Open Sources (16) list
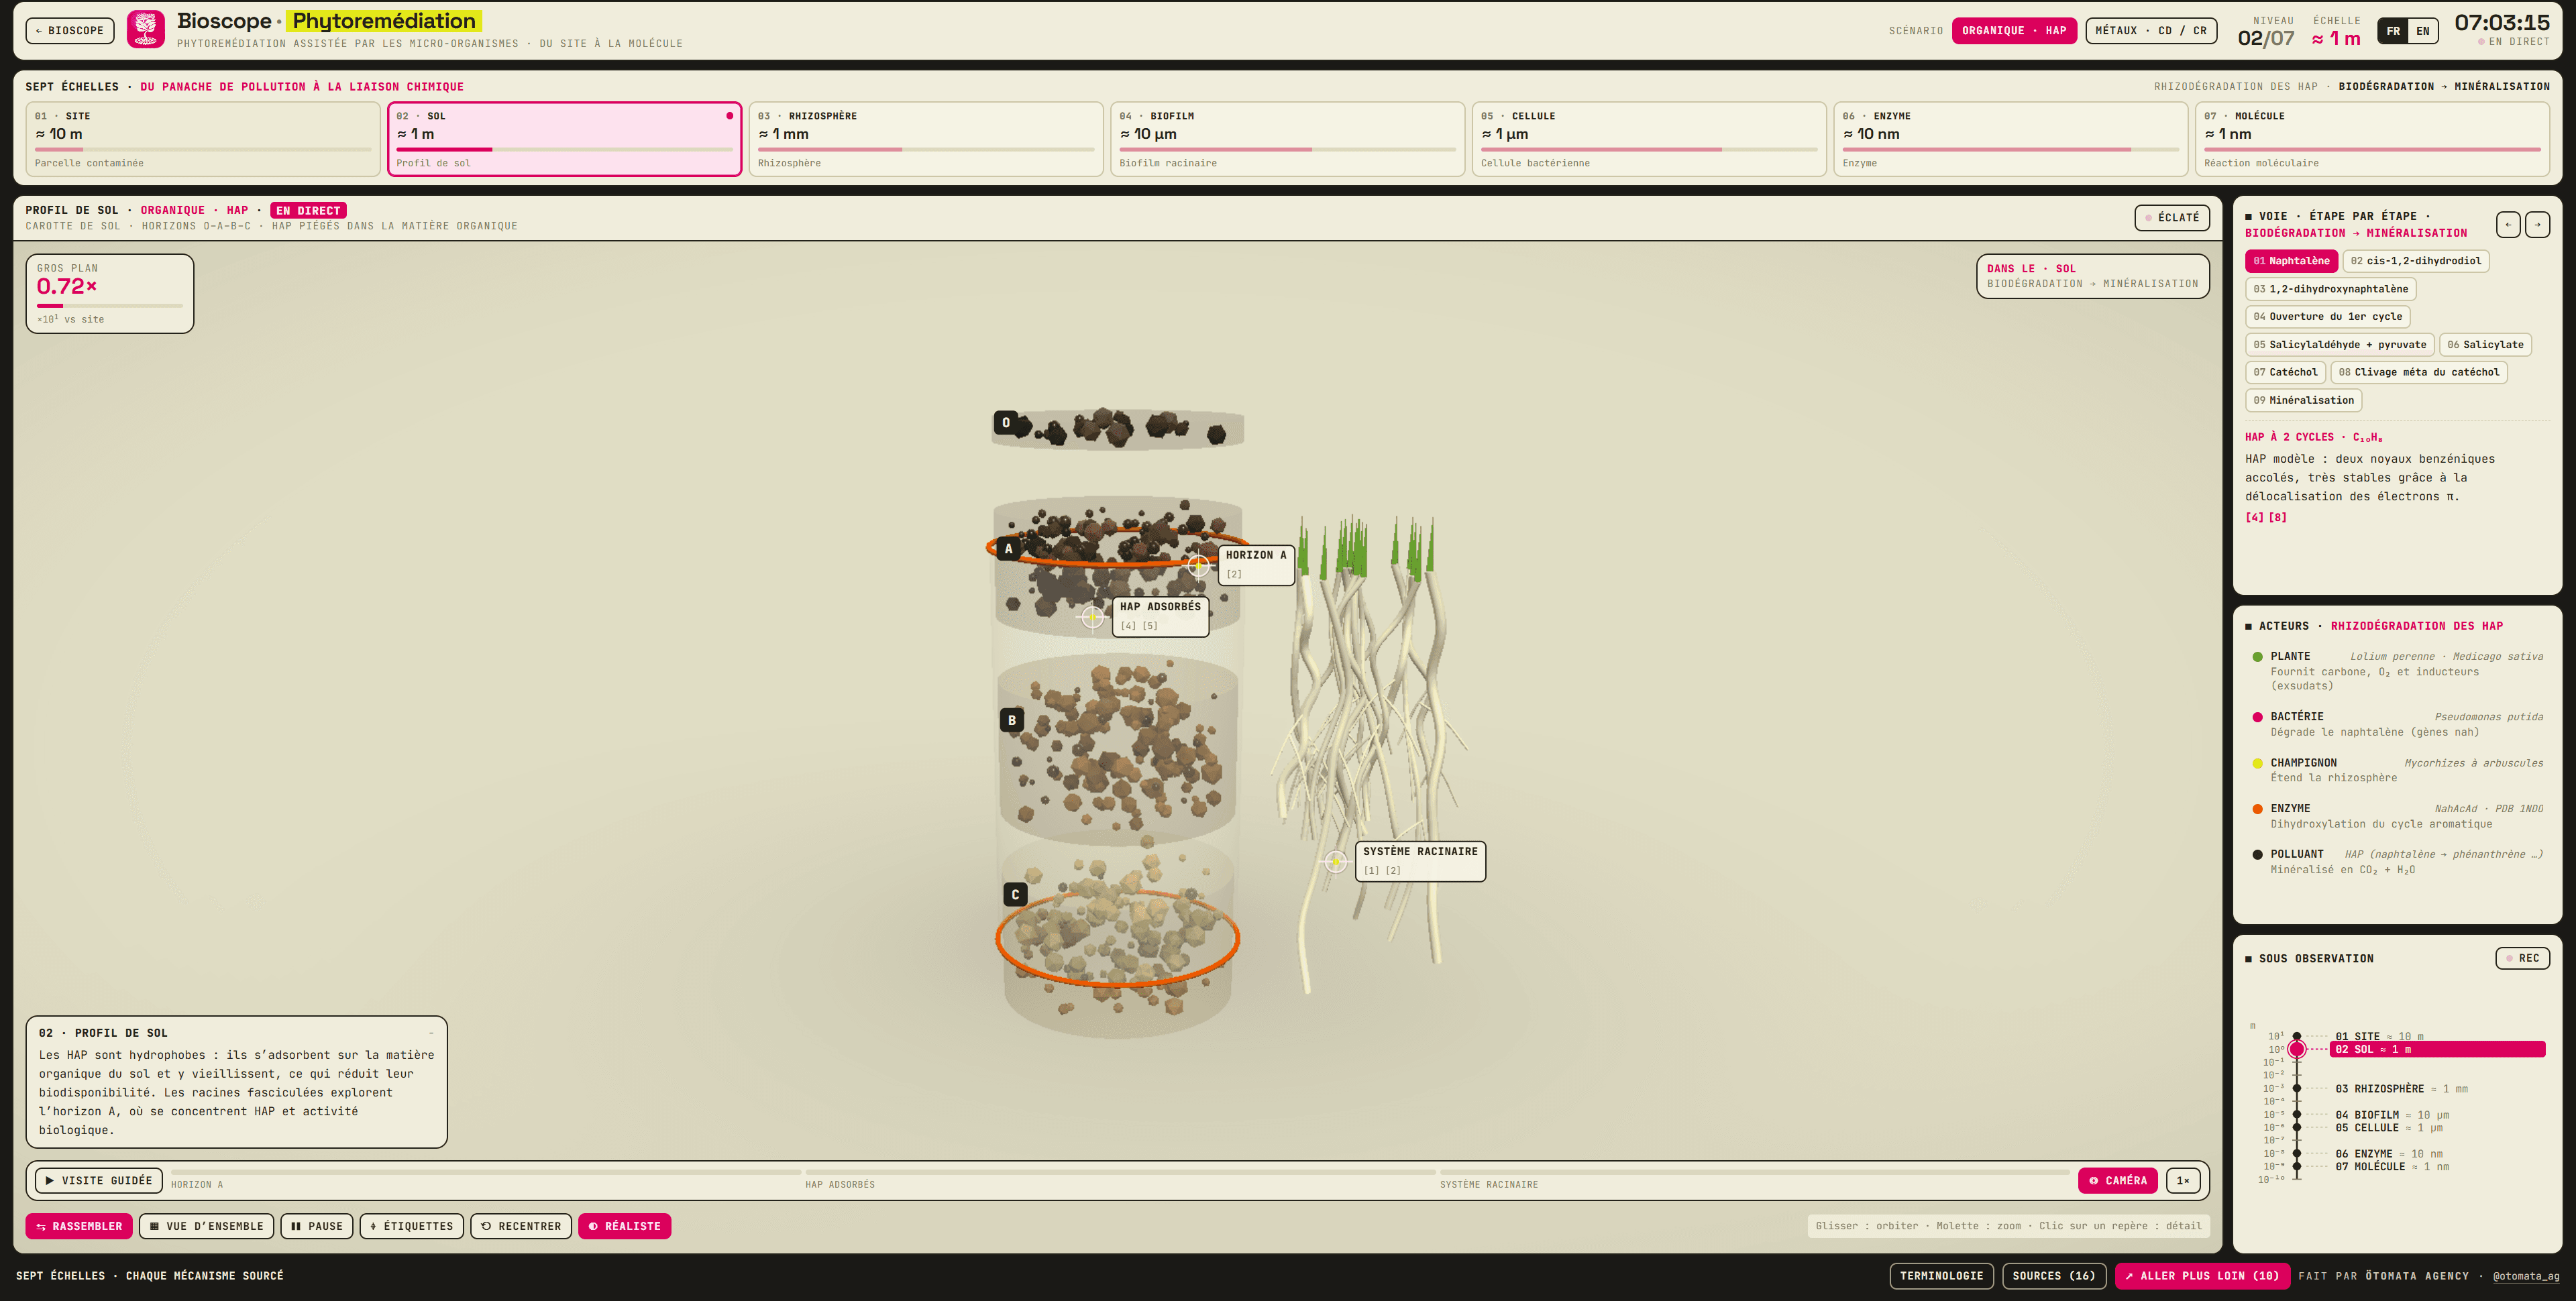The height and width of the screenshot is (1301, 2576). pyautogui.click(x=2053, y=1276)
